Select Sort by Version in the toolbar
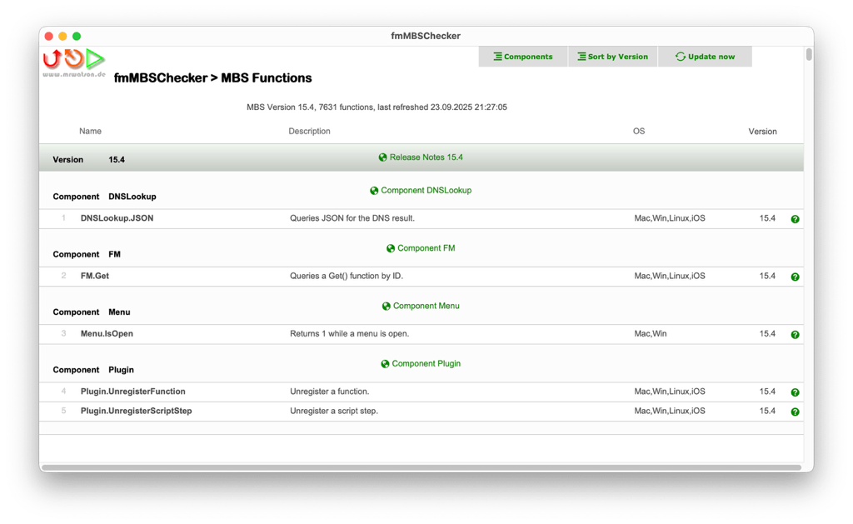The height and width of the screenshot is (524, 853). pyautogui.click(x=612, y=56)
